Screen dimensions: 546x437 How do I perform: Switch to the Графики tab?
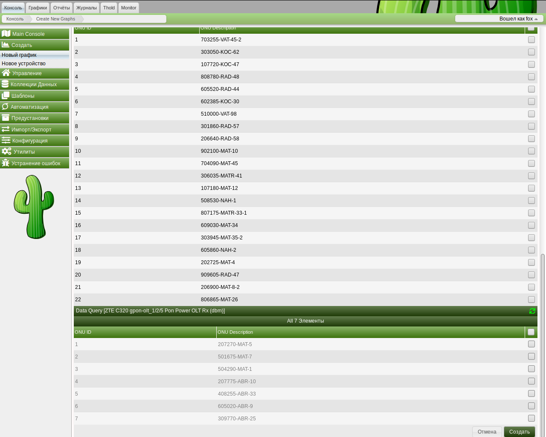click(38, 8)
